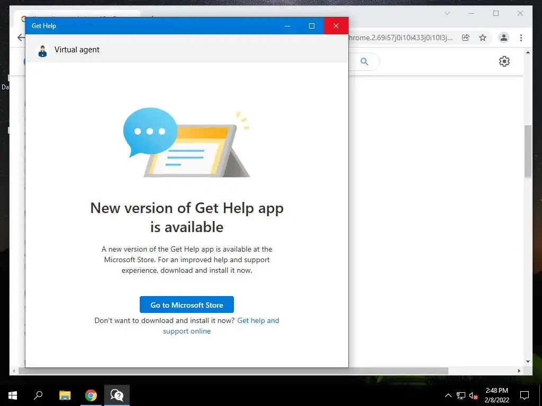Close the Chrome window

coord(520,13)
